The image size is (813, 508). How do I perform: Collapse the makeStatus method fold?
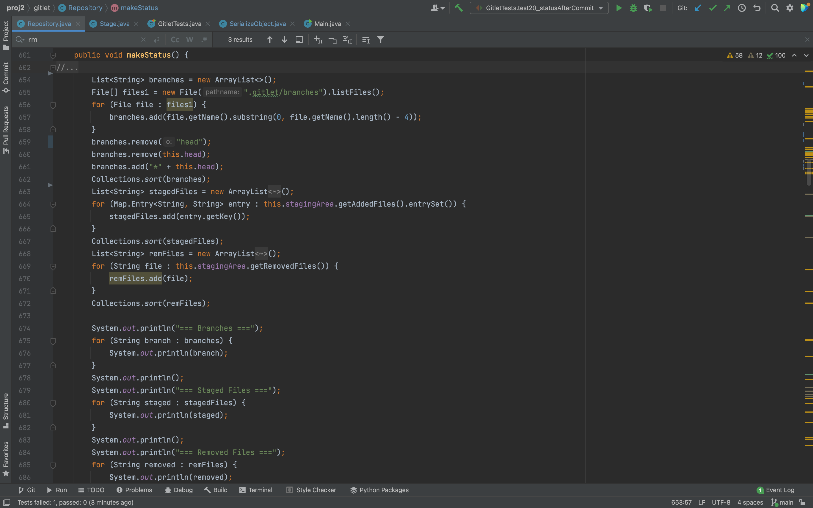coord(53,55)
